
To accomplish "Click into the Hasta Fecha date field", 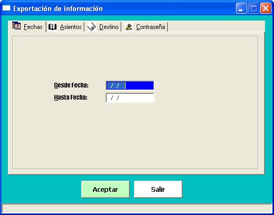I will click(x=130, y=97).
